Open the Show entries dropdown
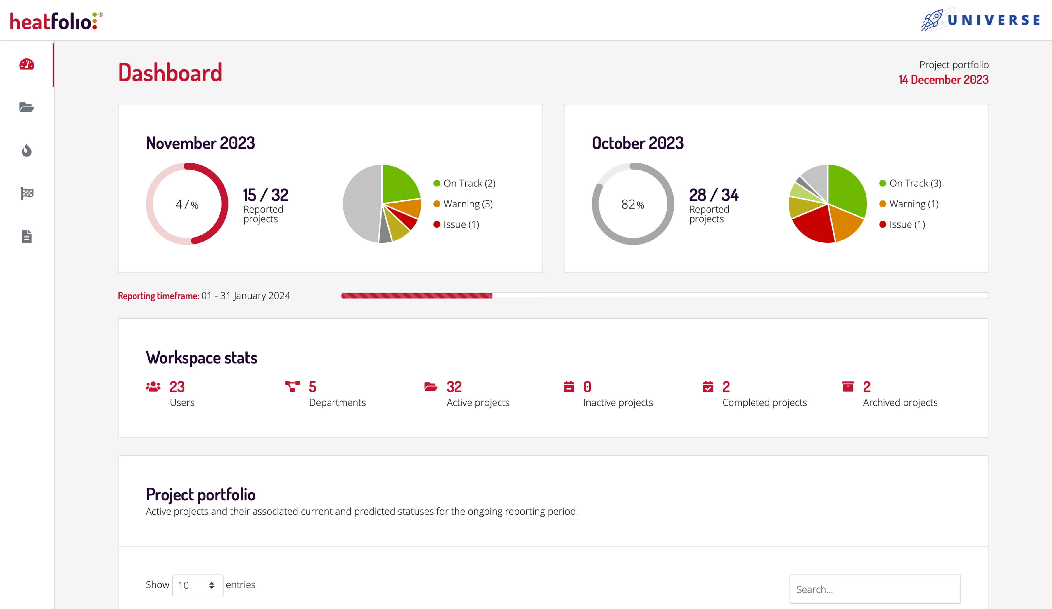 [197, 585]
